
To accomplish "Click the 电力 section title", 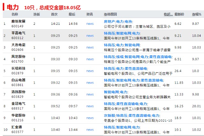I will (x=13, y=7).
